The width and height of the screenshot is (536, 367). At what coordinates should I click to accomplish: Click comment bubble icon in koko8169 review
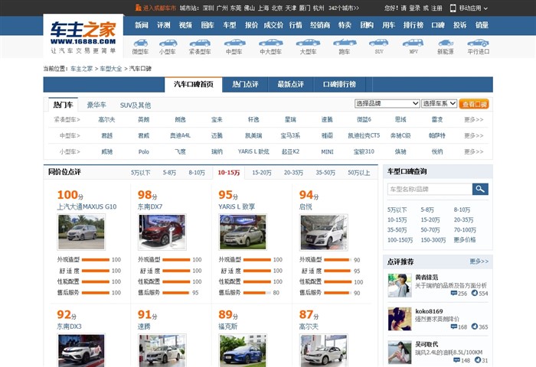pyautogui.click(x=453, y=326)
